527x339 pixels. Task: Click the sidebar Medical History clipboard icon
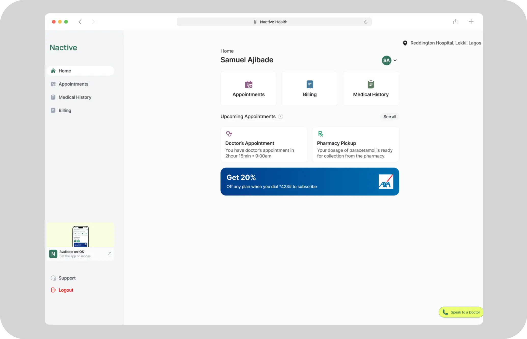[x=53, y=97]
